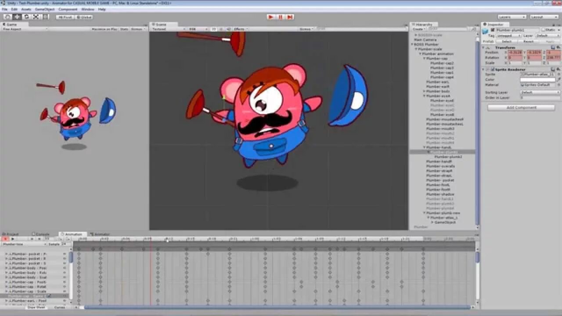Viewport: 562px width, 316px height.
Task: Select the Scale tool in toolbar
Action: tap(36, 17)
